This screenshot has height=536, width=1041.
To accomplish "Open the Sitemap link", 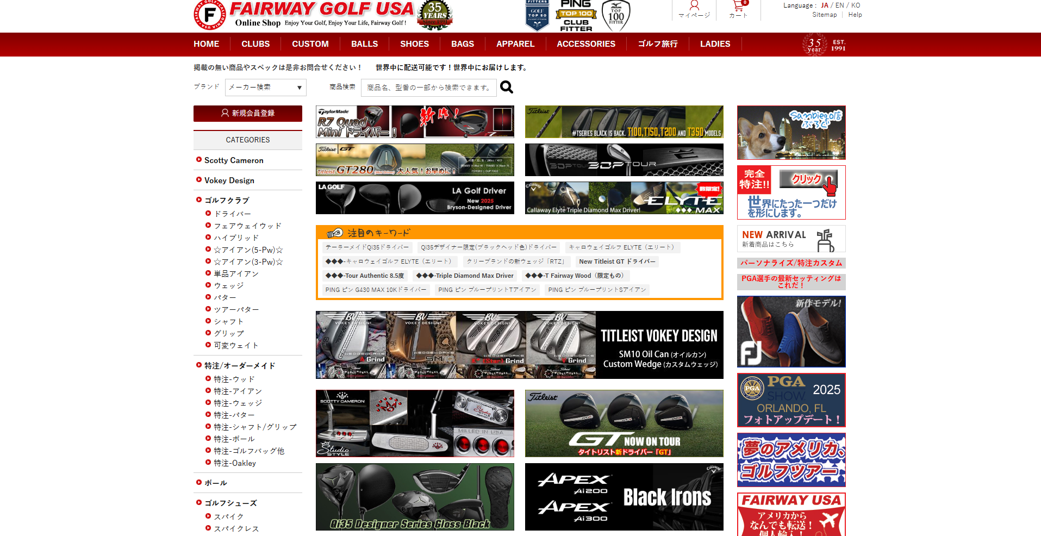I will 825,15.
